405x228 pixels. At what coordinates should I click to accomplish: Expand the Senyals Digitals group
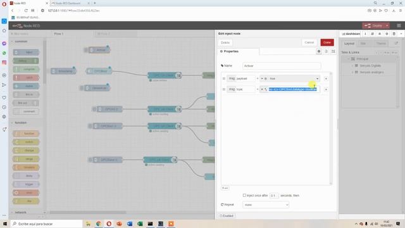(x=352, y=66)
